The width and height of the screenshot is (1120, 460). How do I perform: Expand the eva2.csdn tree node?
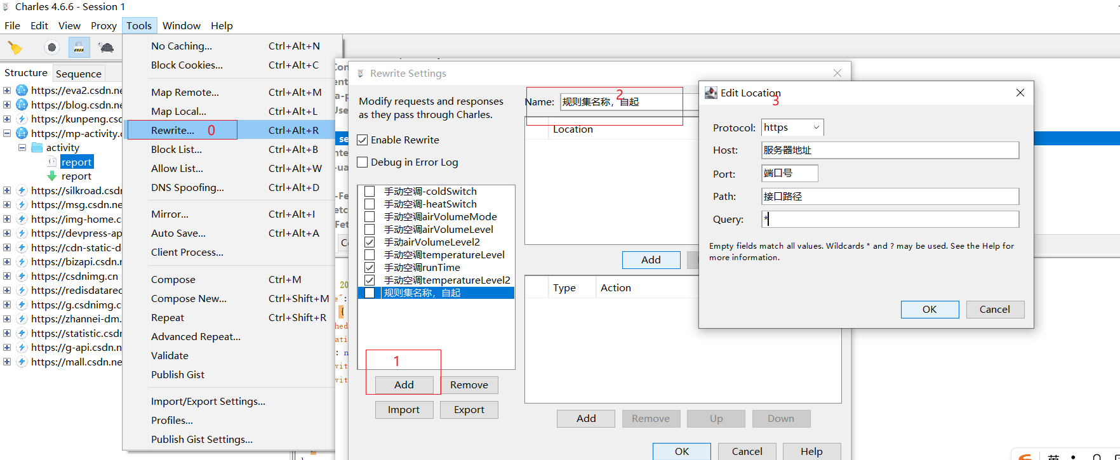(x=7, y=90)
